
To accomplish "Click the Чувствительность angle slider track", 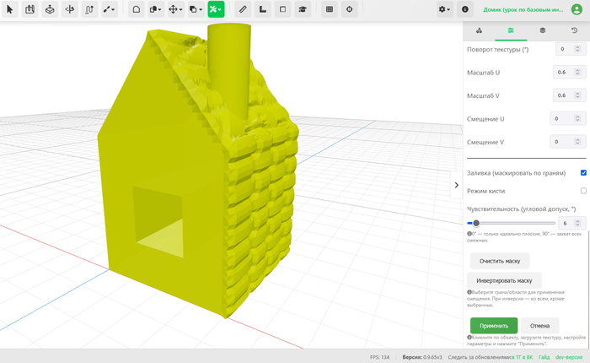I will pos(511,223).
